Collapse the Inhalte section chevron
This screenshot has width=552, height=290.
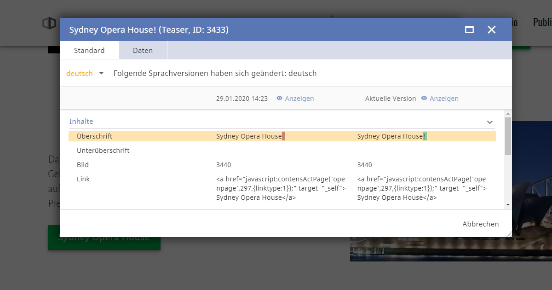(490, 122)
